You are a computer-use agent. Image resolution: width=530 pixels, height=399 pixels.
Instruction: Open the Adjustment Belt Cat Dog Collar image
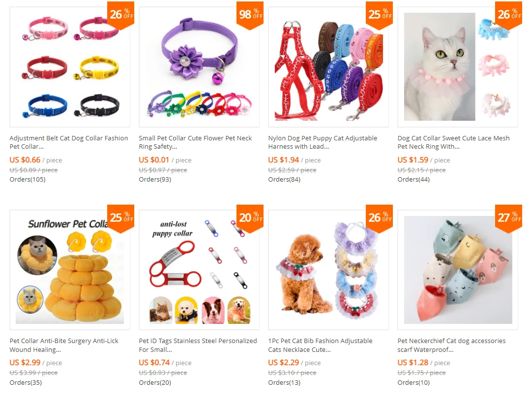pos(70,67)
